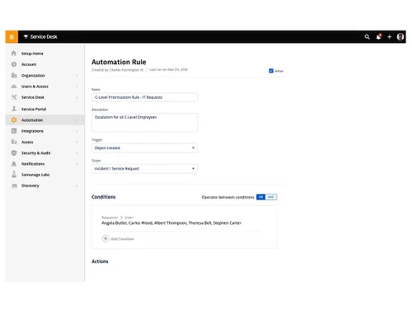Click the Service Desk logo

pos(40,37)
